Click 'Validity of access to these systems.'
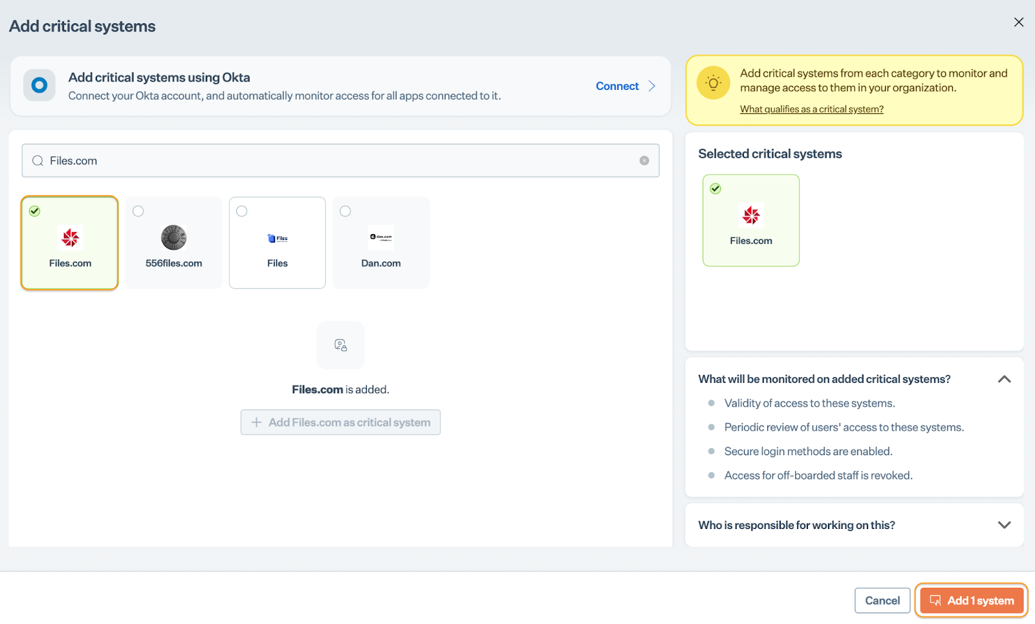Viewport: 1035px width, 624px height. tap(809, 403)
